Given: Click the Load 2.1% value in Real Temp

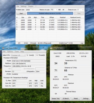Looking at the screenshot, I should pyautogui.click(x=70, y=56).
